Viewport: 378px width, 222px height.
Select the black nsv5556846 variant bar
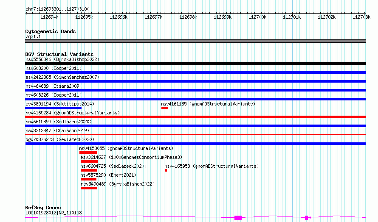[x=195, y=64]
